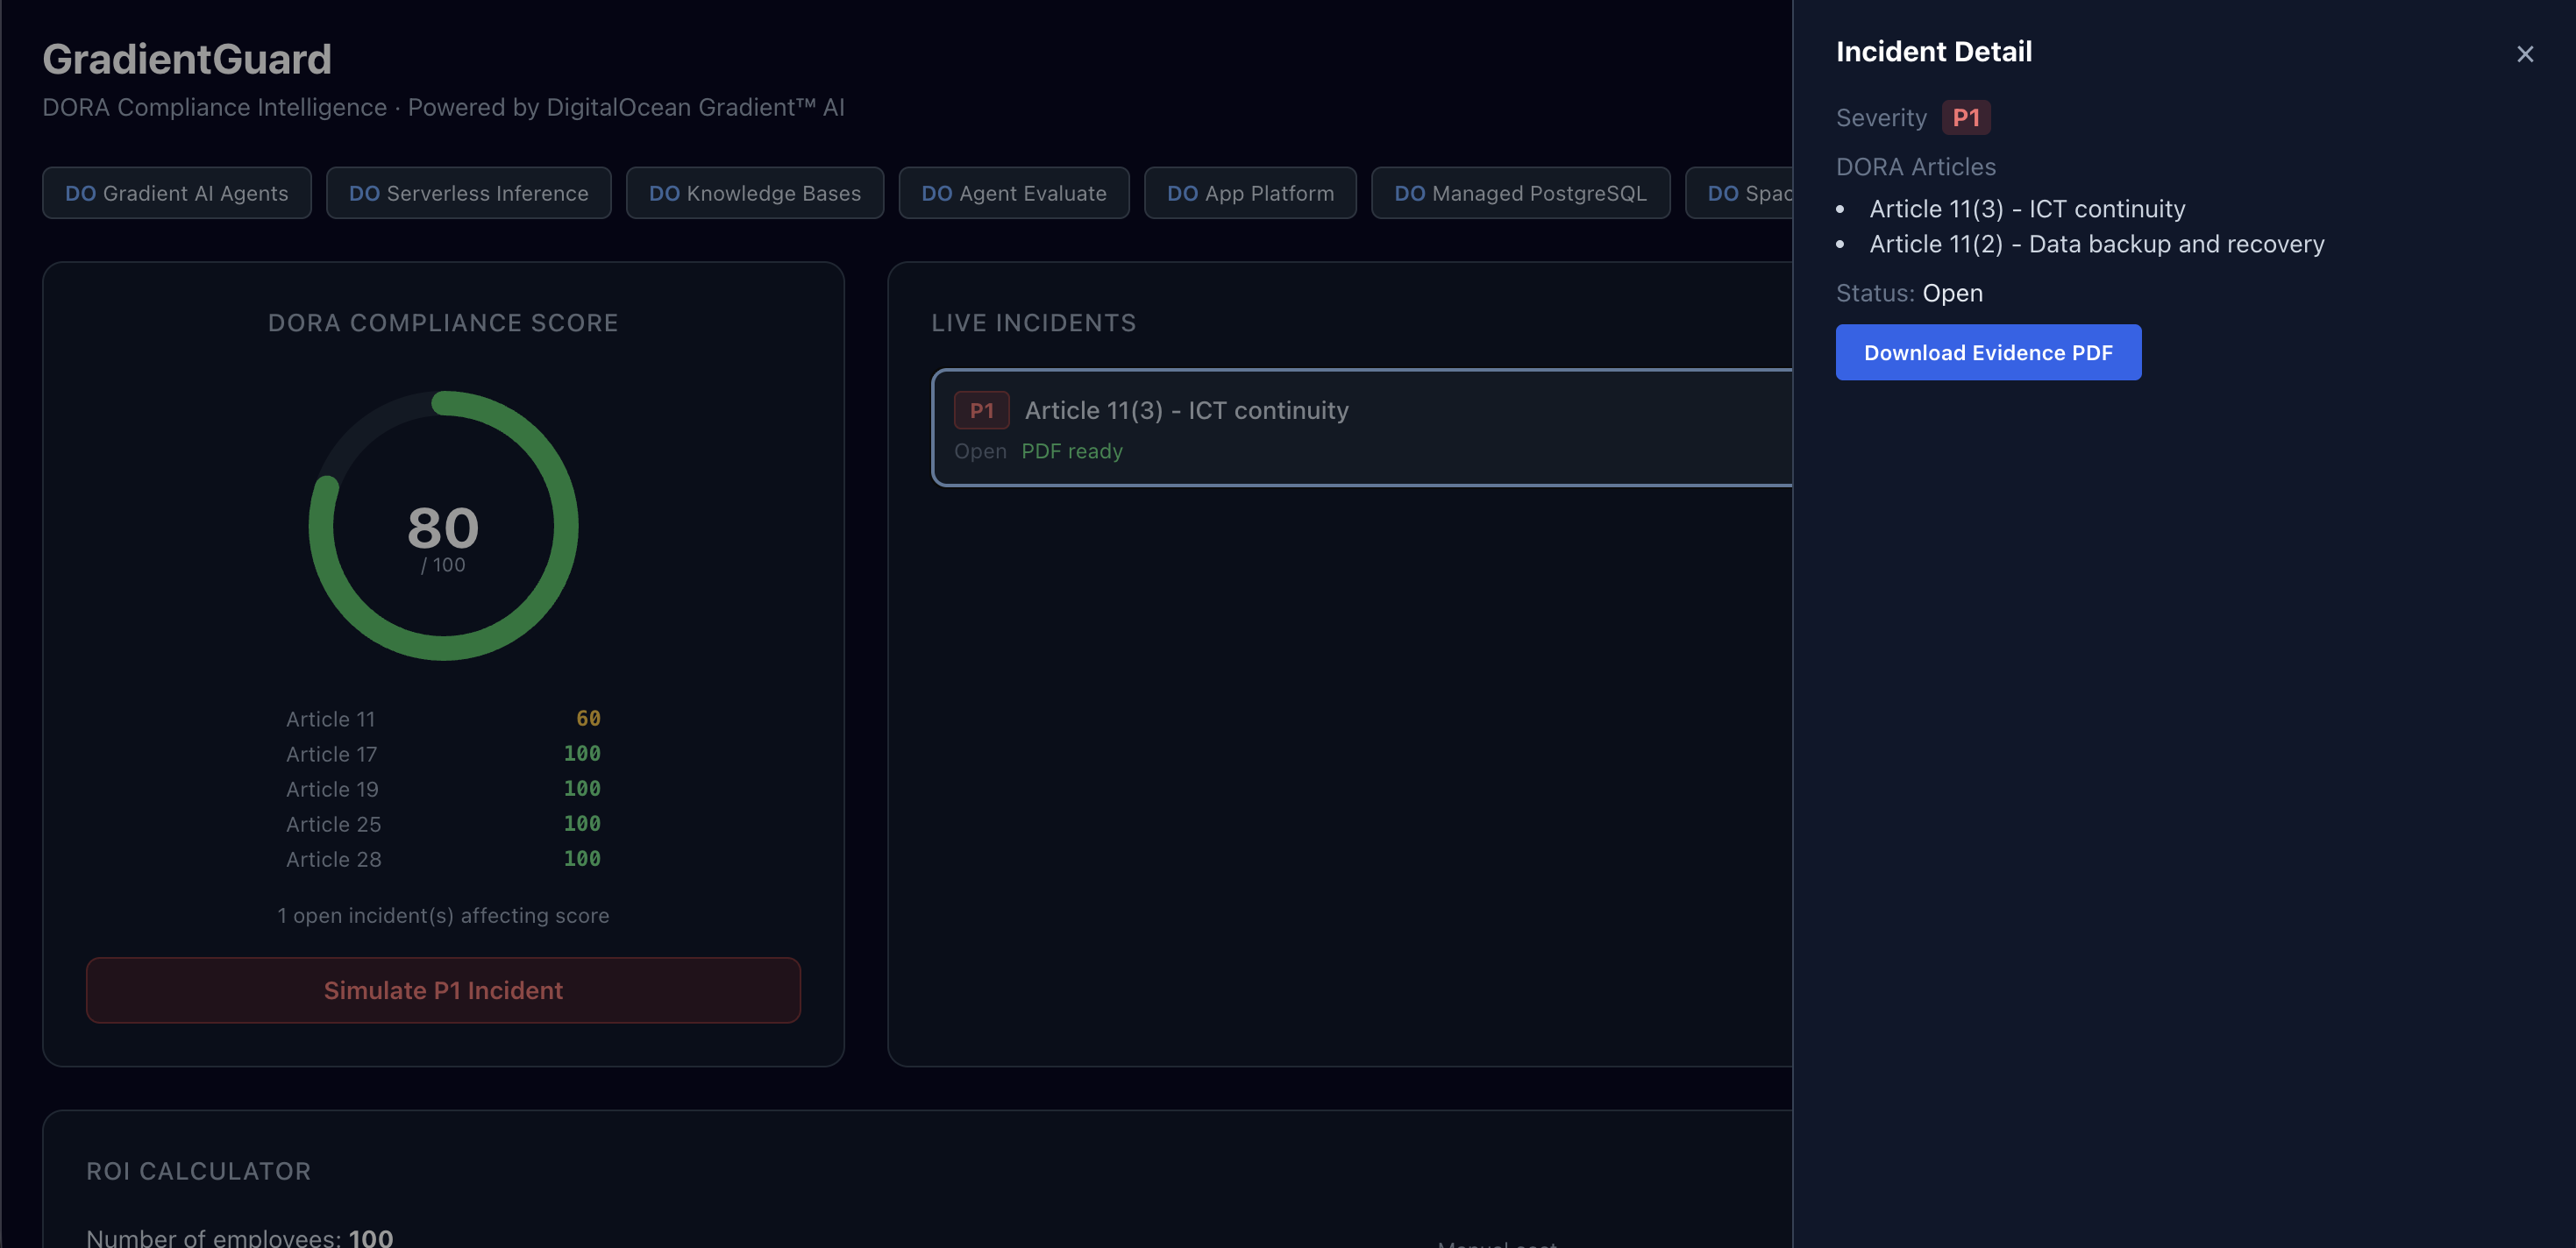Open the Article 11(3) ICT continuity incident card
Screen dimensions: 2576x1248
coord(1400,428)
